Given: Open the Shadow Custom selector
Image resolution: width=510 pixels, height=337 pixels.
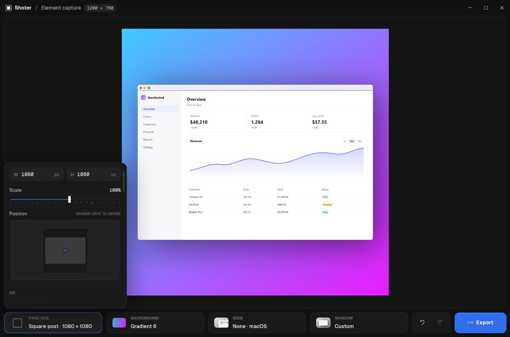Looking at the screenshot, I should [359, 323].
